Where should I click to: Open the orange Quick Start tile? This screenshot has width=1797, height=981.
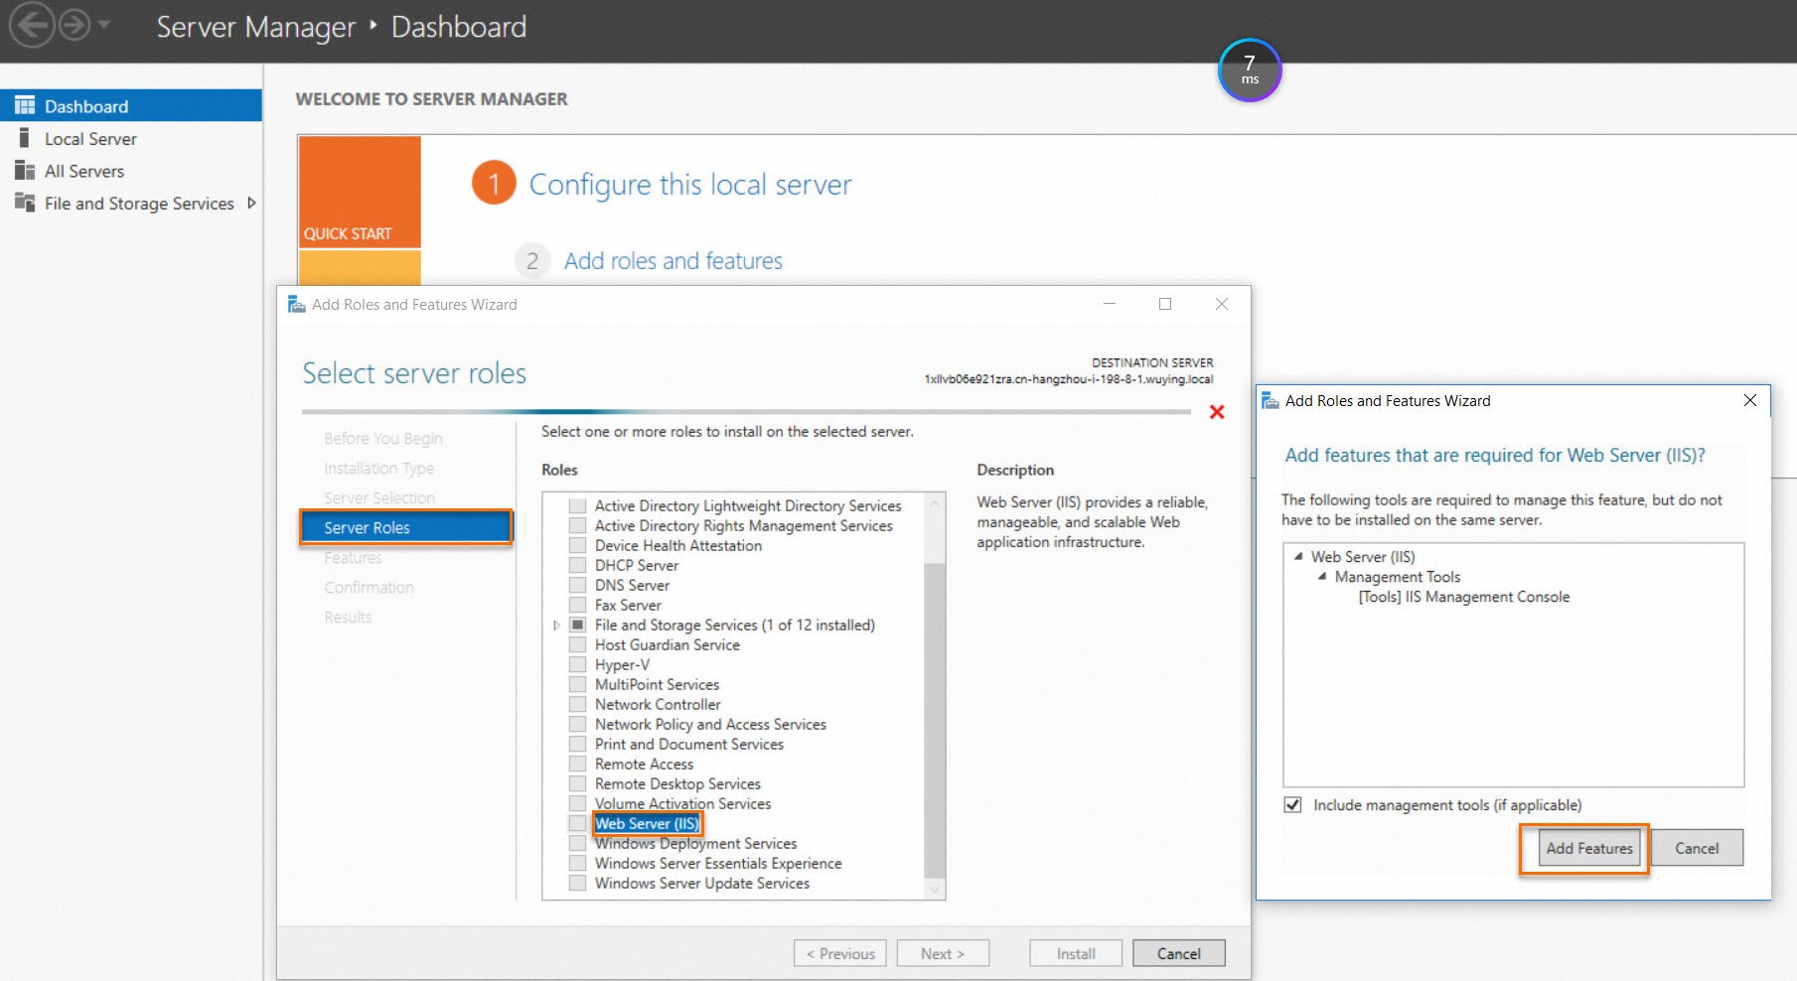tap(360, 192)
